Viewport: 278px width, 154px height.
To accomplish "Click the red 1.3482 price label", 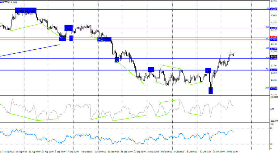I will 273,37.
